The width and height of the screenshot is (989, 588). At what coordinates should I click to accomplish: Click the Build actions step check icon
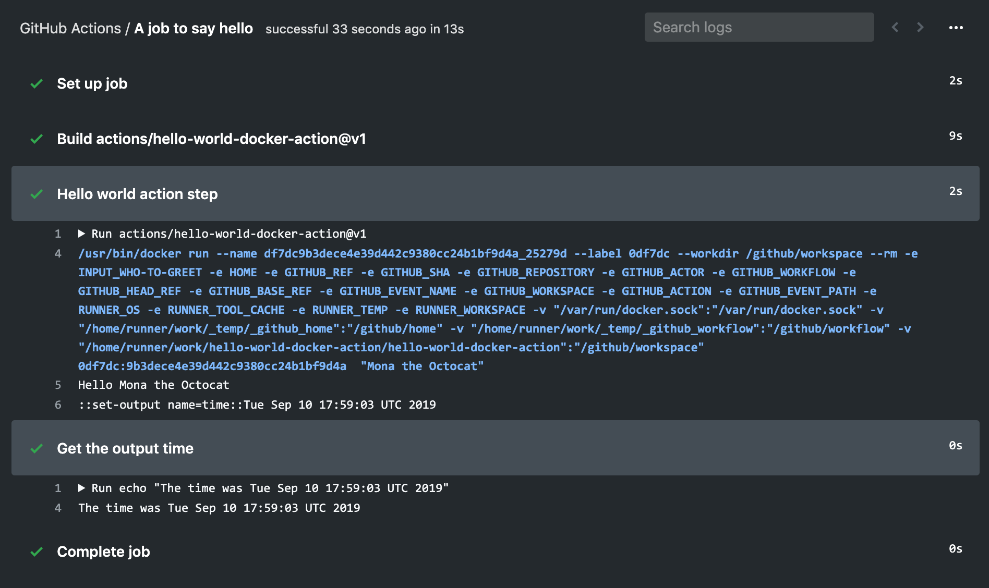[x=37, y=139]
